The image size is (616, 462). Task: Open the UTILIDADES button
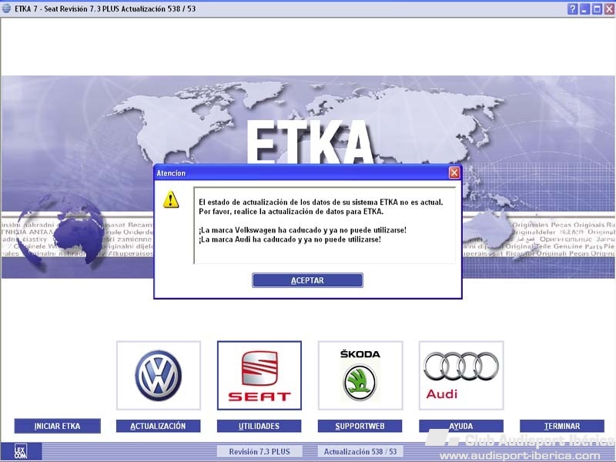click(259, 427)
